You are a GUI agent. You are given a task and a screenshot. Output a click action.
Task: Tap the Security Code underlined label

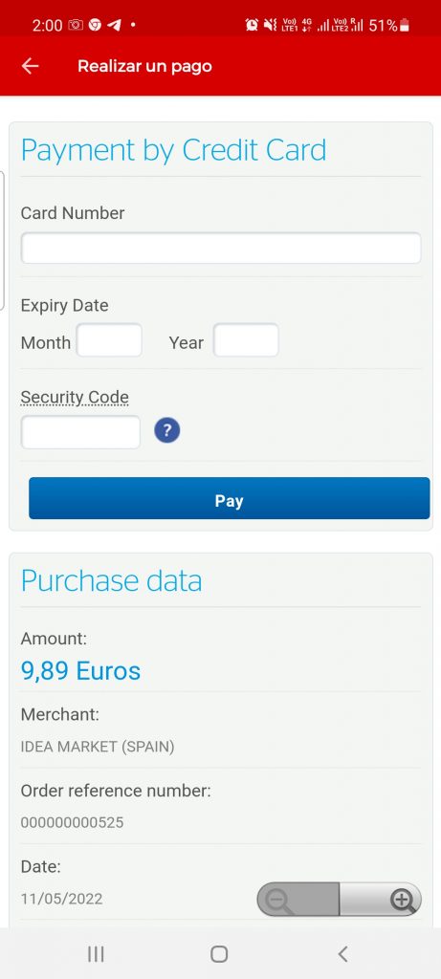click(75, 397)
